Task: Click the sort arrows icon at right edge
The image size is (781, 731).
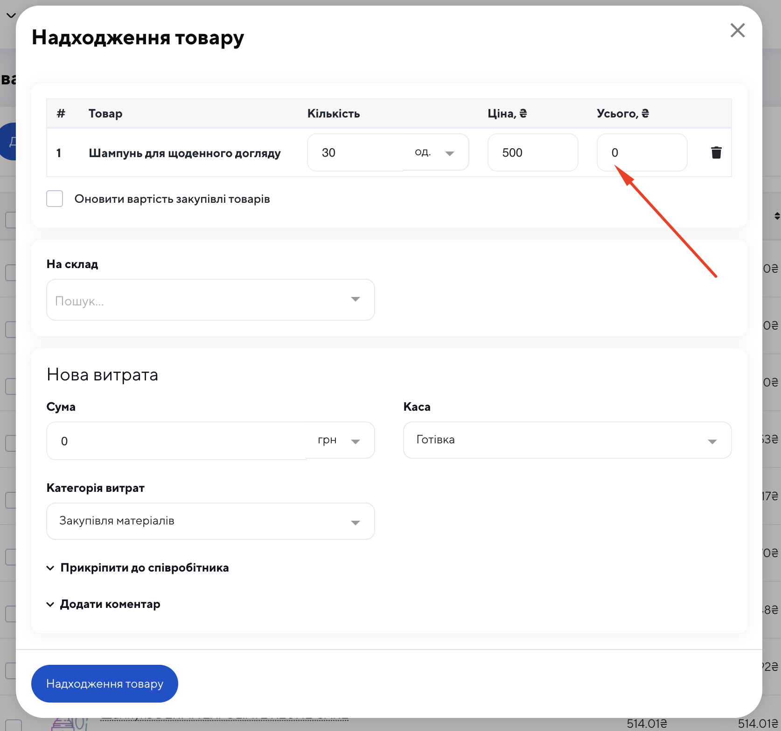Action: pos(777,216)
